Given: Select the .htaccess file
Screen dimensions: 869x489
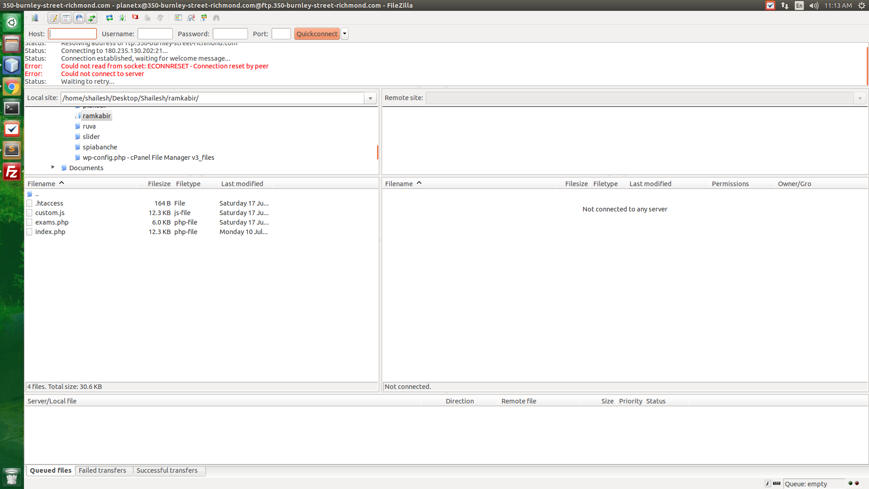Looking at the screenshot, I should 49,203.
